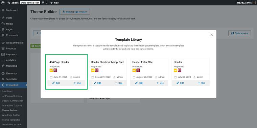Click the July 30, 2020 Header card title
Viewport: 257px width, 128px height.
[178, 62]
